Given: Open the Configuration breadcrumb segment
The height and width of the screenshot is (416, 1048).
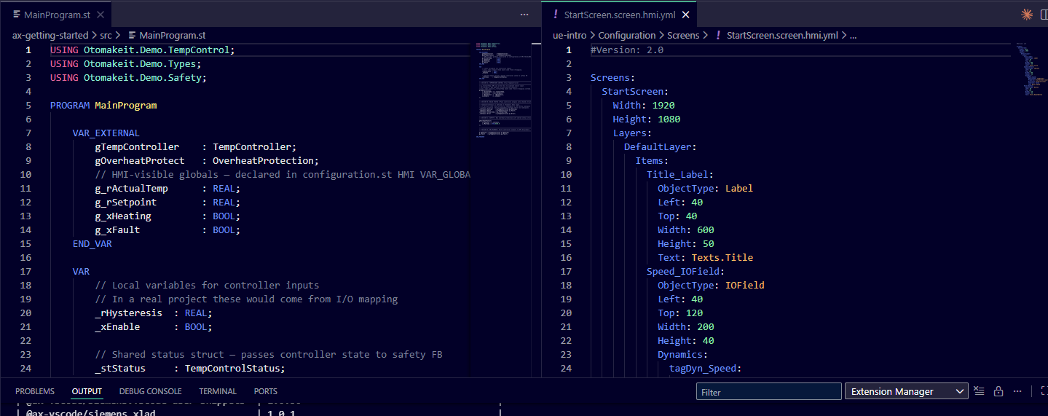Looking at the screenshot, I should [627, 35].
